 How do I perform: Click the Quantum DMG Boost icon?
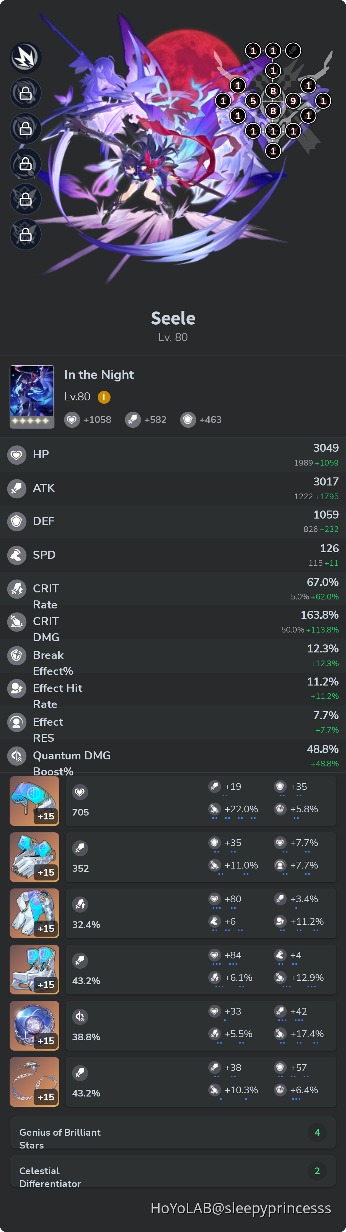point(17,756)
